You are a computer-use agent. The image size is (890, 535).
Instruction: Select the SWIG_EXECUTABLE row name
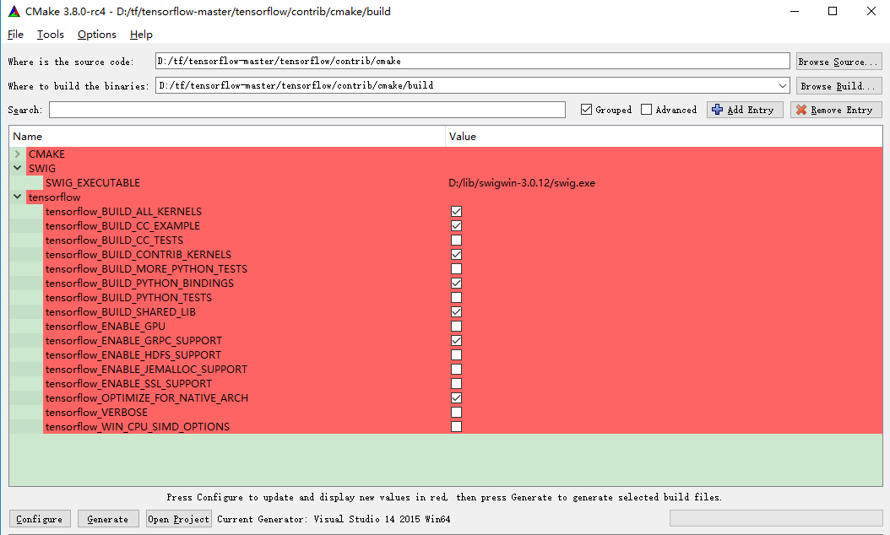(93, 182)
